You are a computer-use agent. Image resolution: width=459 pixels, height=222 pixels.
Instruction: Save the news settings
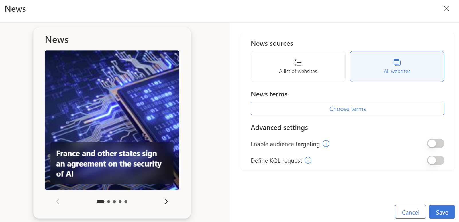click(442, 212)
